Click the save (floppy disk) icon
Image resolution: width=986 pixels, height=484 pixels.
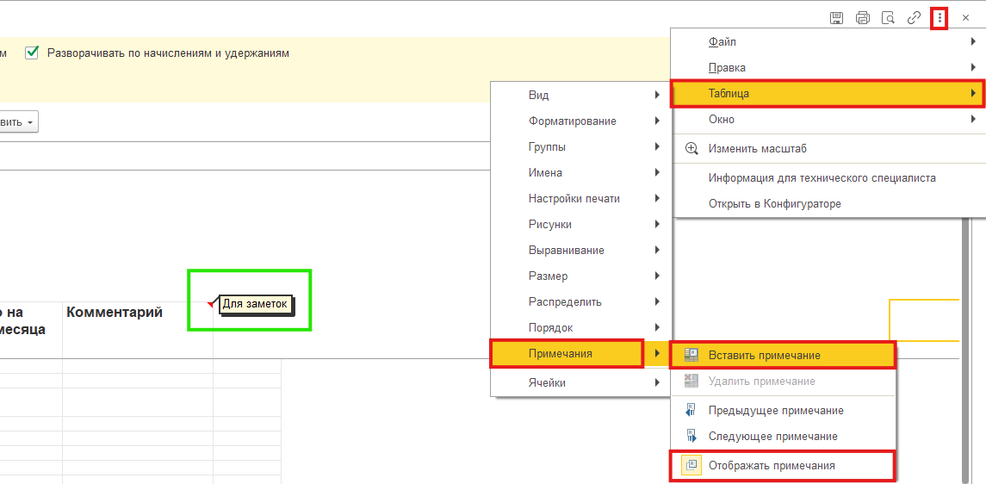836,18
